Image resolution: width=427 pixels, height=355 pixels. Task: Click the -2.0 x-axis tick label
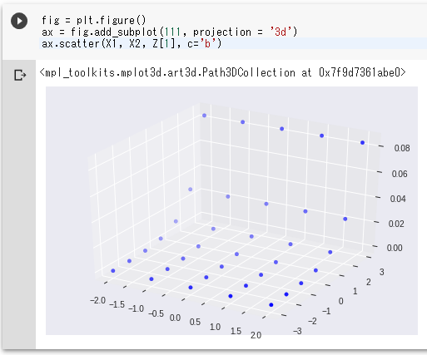point(97,300)
